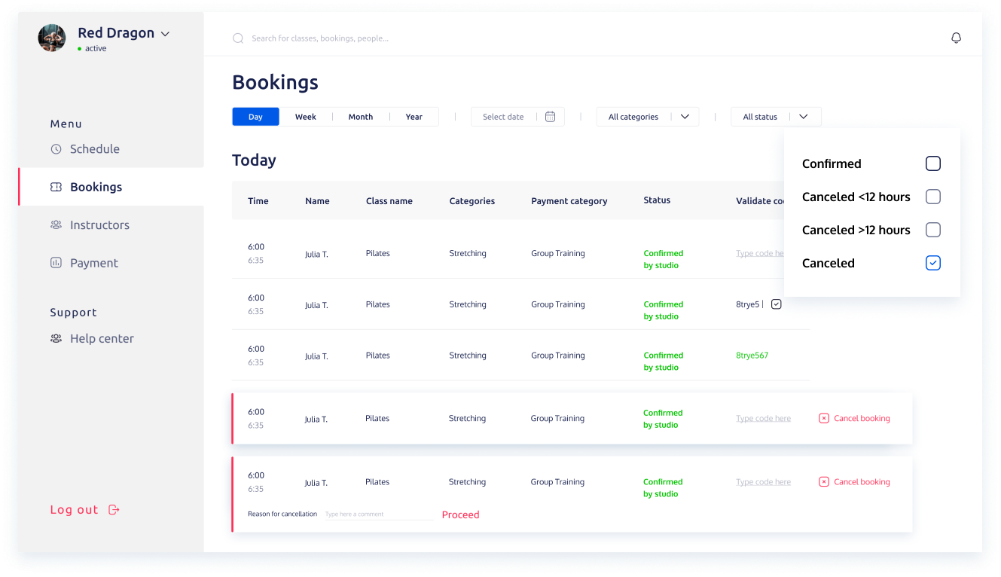Click the Schedule clock icon in sidebar
Screen dimensions: 1001x577
pyautogui.click(x=56, y=149)
